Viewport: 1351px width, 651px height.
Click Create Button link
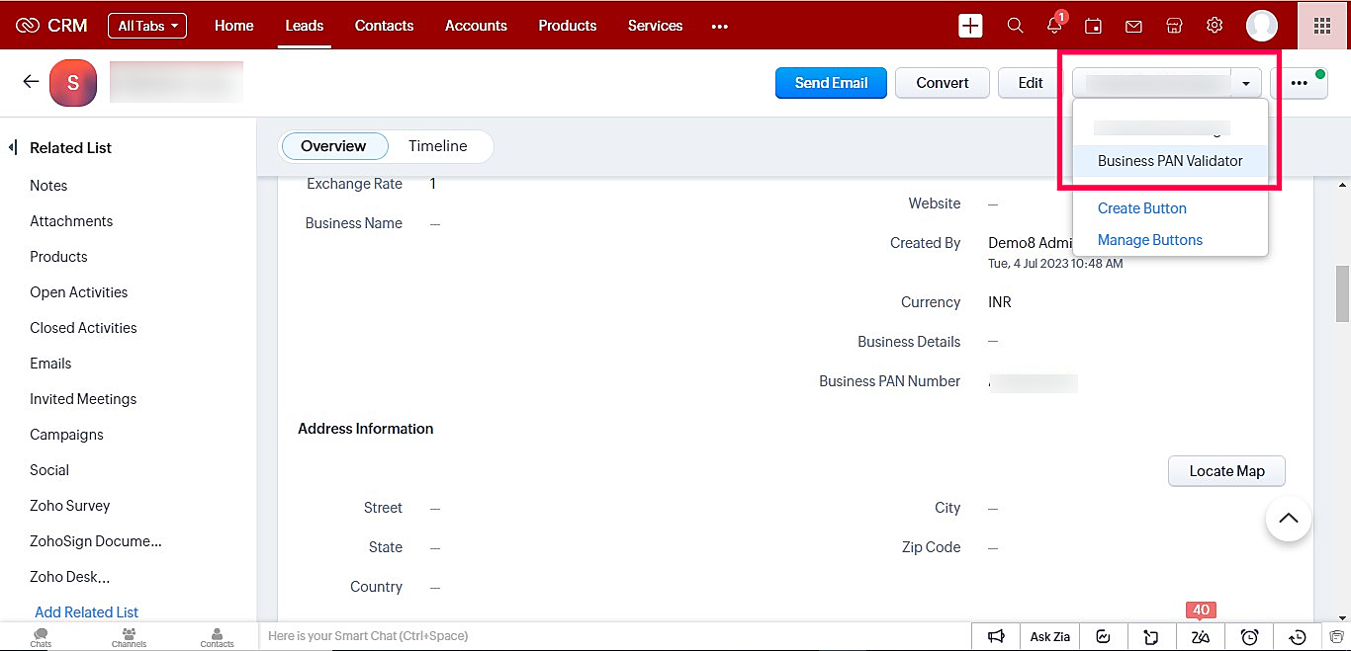[x=1142, y=208]
